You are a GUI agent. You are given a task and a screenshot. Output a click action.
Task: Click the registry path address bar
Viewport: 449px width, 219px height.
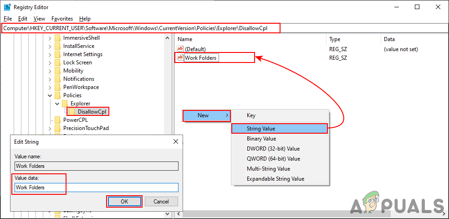tap(224, 28)
